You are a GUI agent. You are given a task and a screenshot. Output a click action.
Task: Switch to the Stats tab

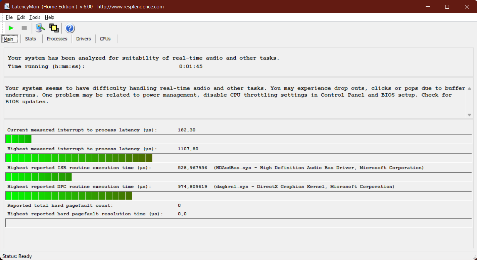tap(31, 39)
